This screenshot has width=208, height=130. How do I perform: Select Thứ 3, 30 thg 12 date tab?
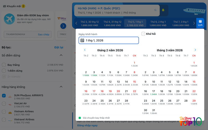[90, 23]
